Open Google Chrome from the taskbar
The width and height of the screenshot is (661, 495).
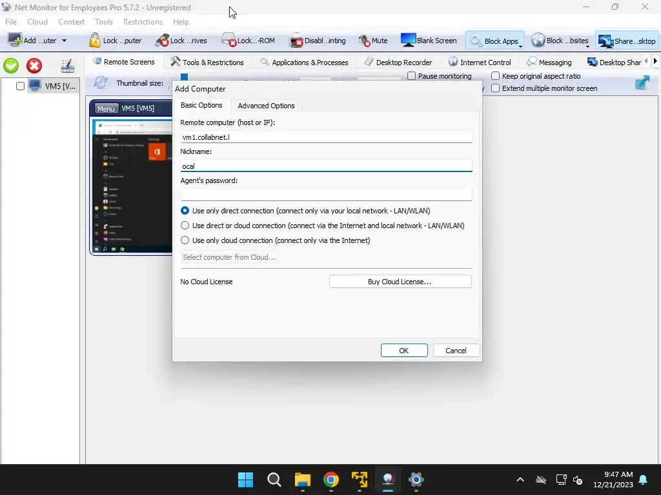point(331,480)
